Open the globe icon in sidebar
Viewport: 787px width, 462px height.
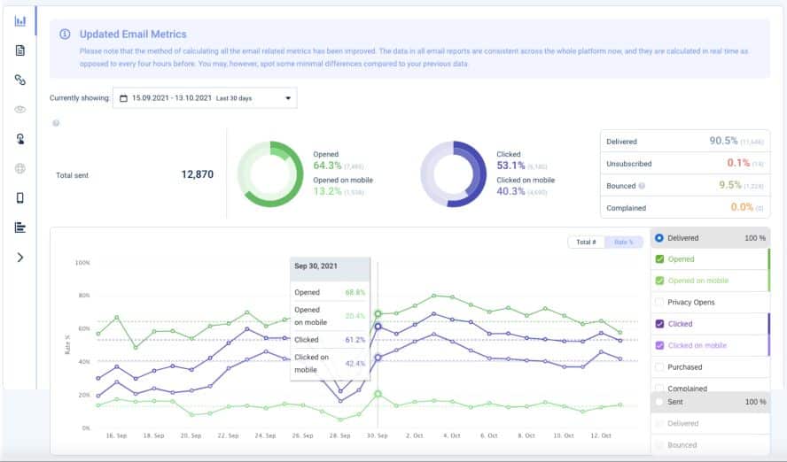click(x=20, y=168)
